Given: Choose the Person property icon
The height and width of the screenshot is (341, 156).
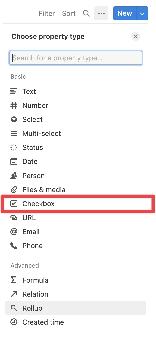Looking at the screenshot, I should (14, 176).
